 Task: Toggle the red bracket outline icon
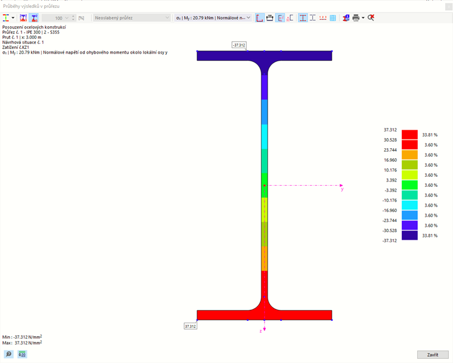pos(259,18)
